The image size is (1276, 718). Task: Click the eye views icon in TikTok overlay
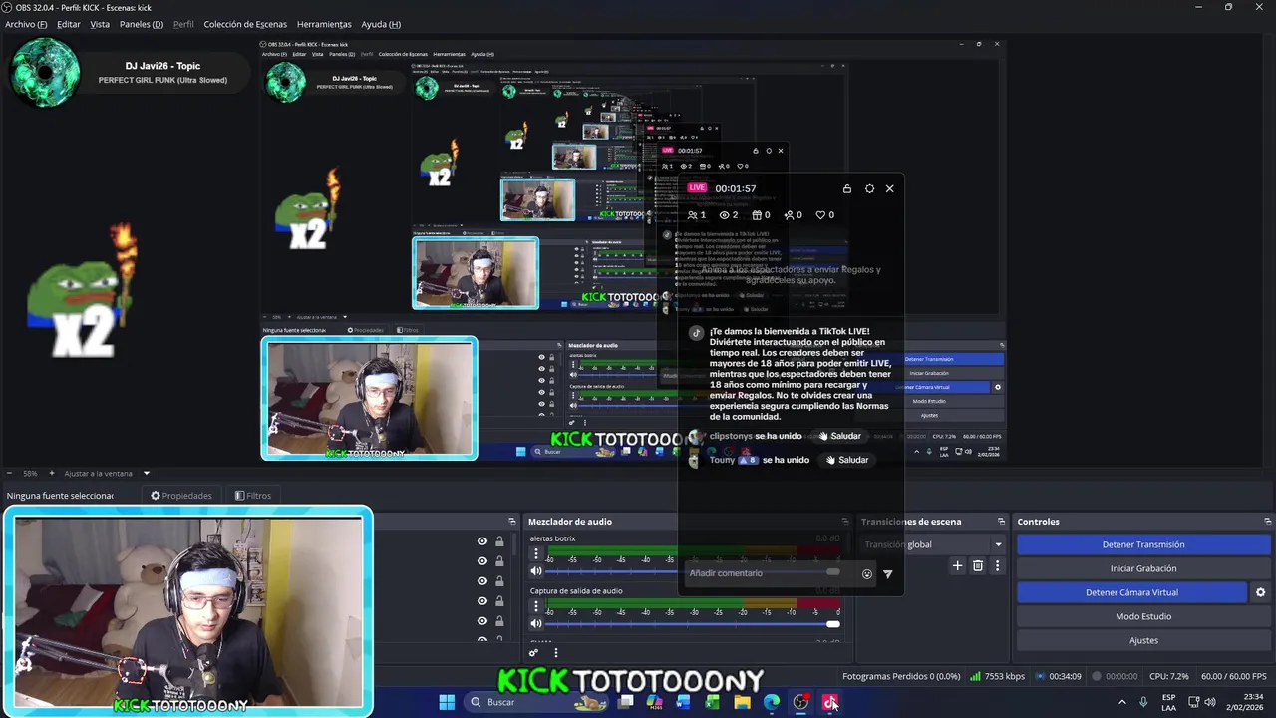click(x=725, y=215)
